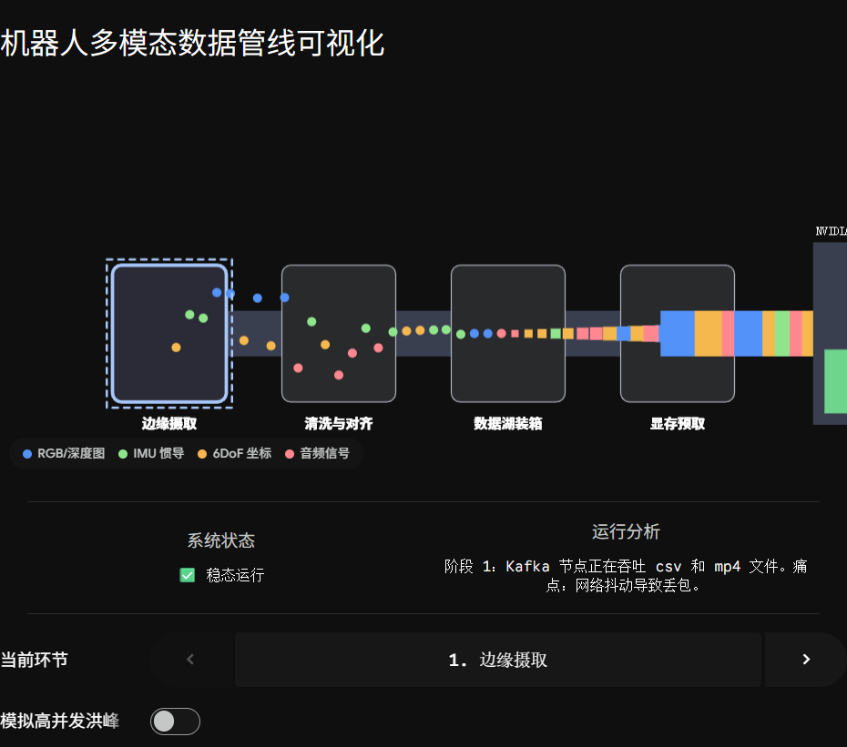Screen dimensions: 847x747
Task: Click the 1. 边缘摄取 current stage field
Action: coord(497,660)
